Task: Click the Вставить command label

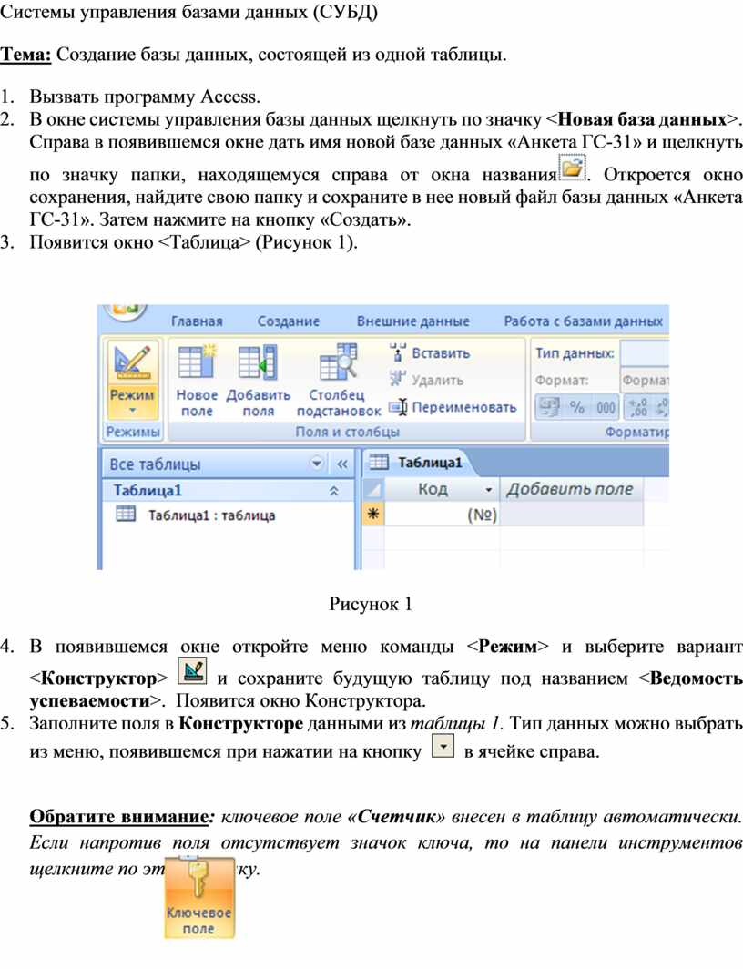Action: [x=441, y=353]
